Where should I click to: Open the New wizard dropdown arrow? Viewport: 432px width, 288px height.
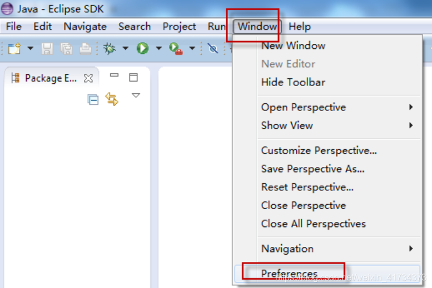point(31,48)
